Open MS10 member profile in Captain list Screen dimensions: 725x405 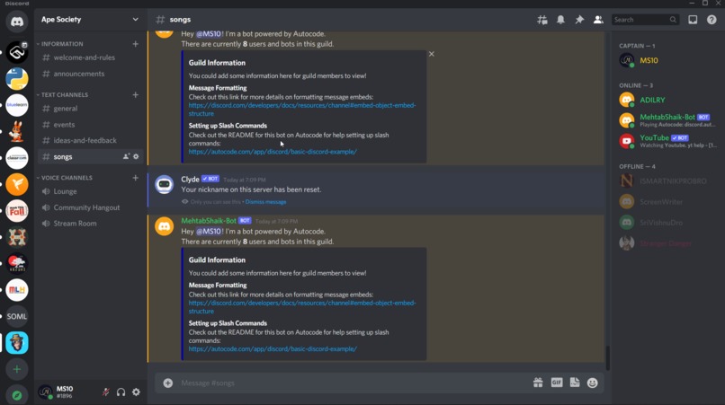pos(667,60)
